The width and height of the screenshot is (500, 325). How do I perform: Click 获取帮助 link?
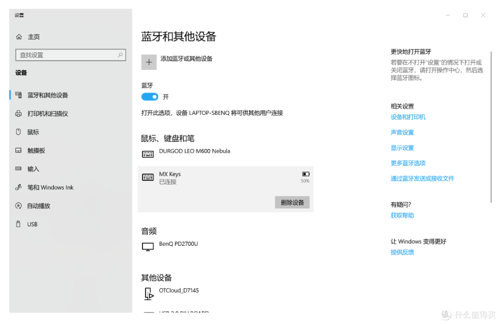tap(402, 215)
